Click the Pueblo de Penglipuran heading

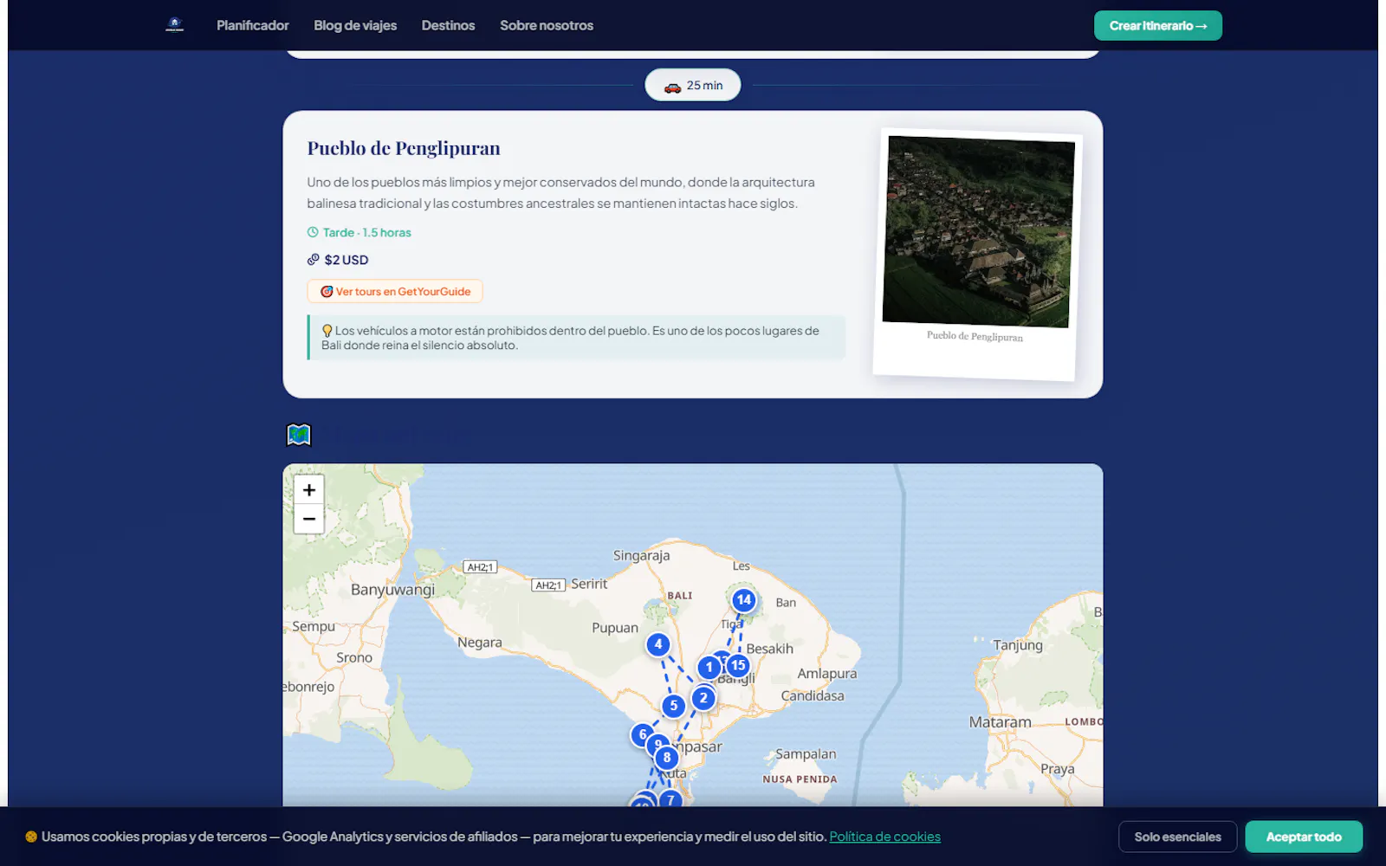pyautogui.click(x=404, y=148)
